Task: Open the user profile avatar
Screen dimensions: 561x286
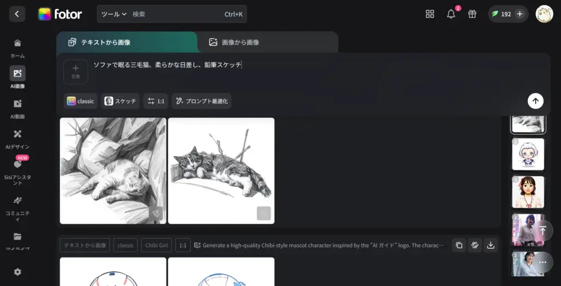Action: click(x=544, y=14)
